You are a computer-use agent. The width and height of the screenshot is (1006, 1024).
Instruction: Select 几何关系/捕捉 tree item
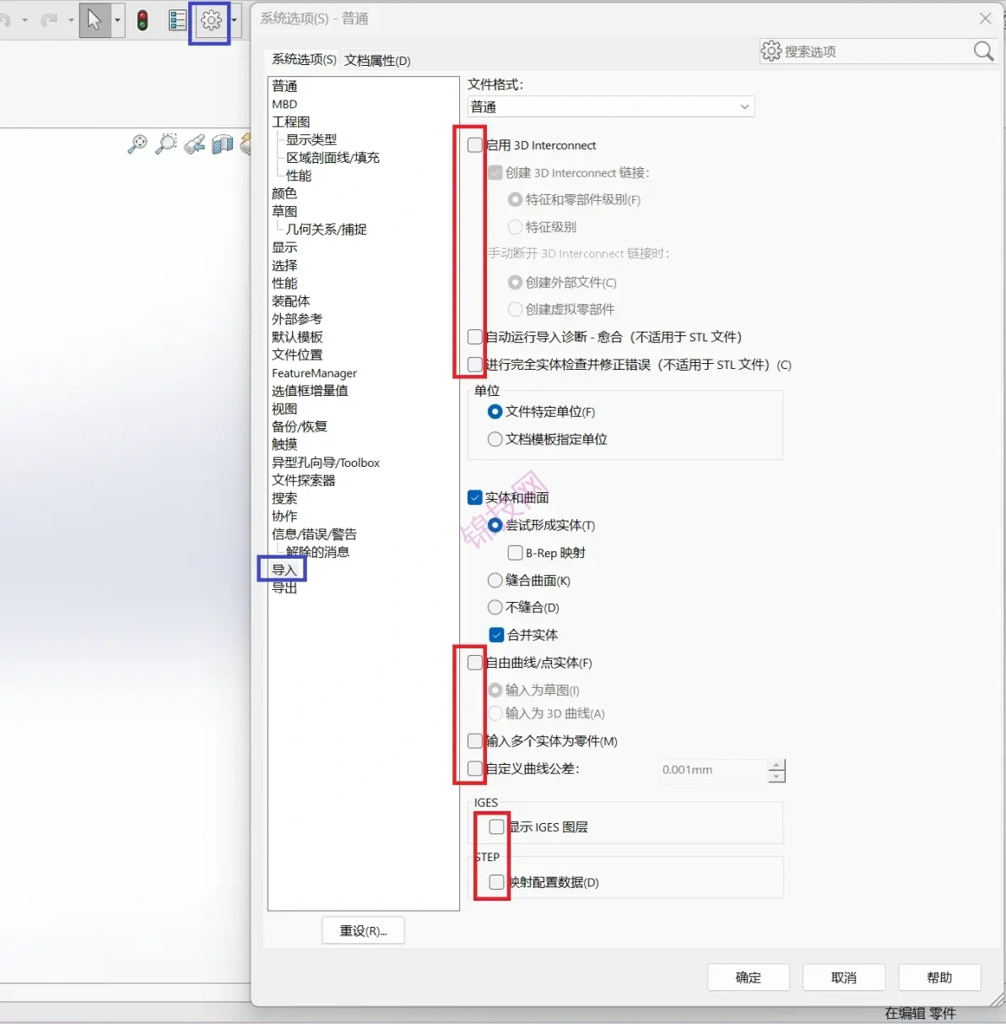pyautogui.click(x=327, y=229)
